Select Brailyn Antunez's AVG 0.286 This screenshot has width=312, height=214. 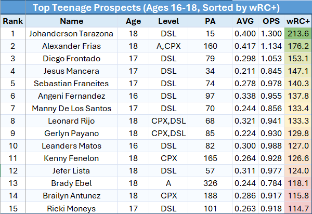[x=245, y=196]
